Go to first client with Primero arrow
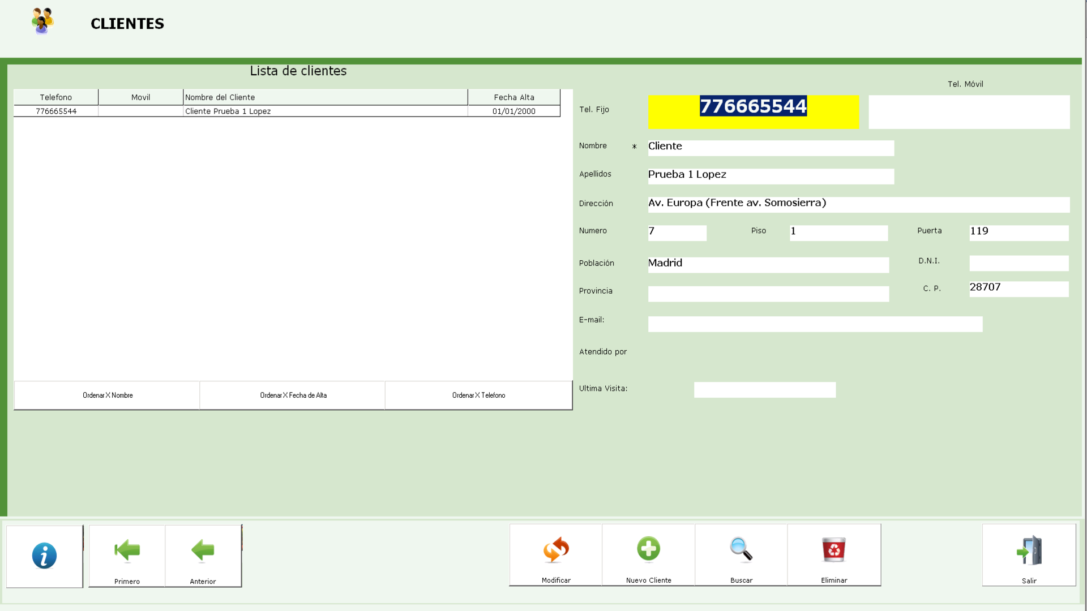This screenshot has width=1087, height=611. (127, 551)
